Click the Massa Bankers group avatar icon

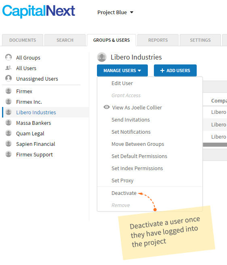point(8,122)
